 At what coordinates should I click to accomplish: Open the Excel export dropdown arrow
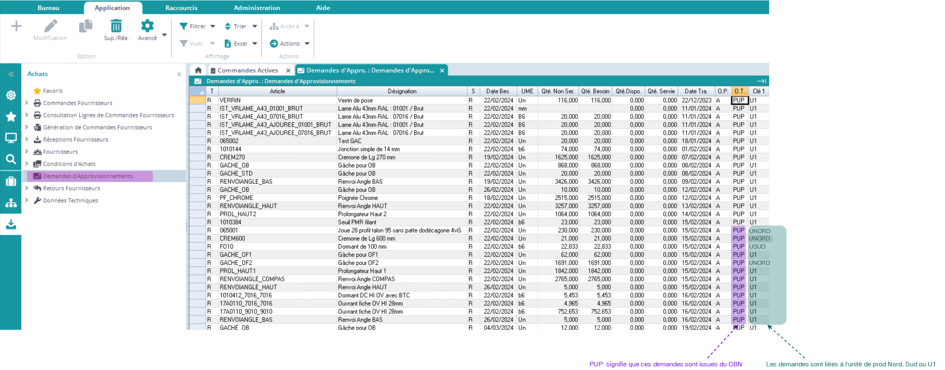pos(255,43)
